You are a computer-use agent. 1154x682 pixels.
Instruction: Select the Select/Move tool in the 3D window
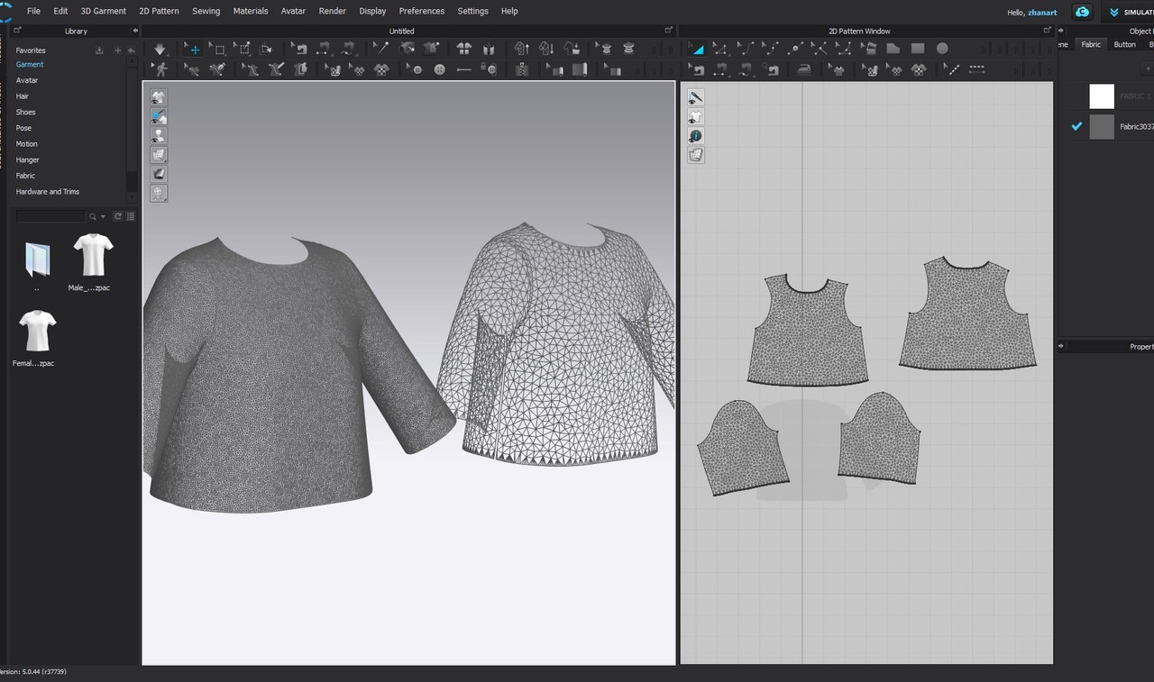pyautogui.click(x=193, y=49)
